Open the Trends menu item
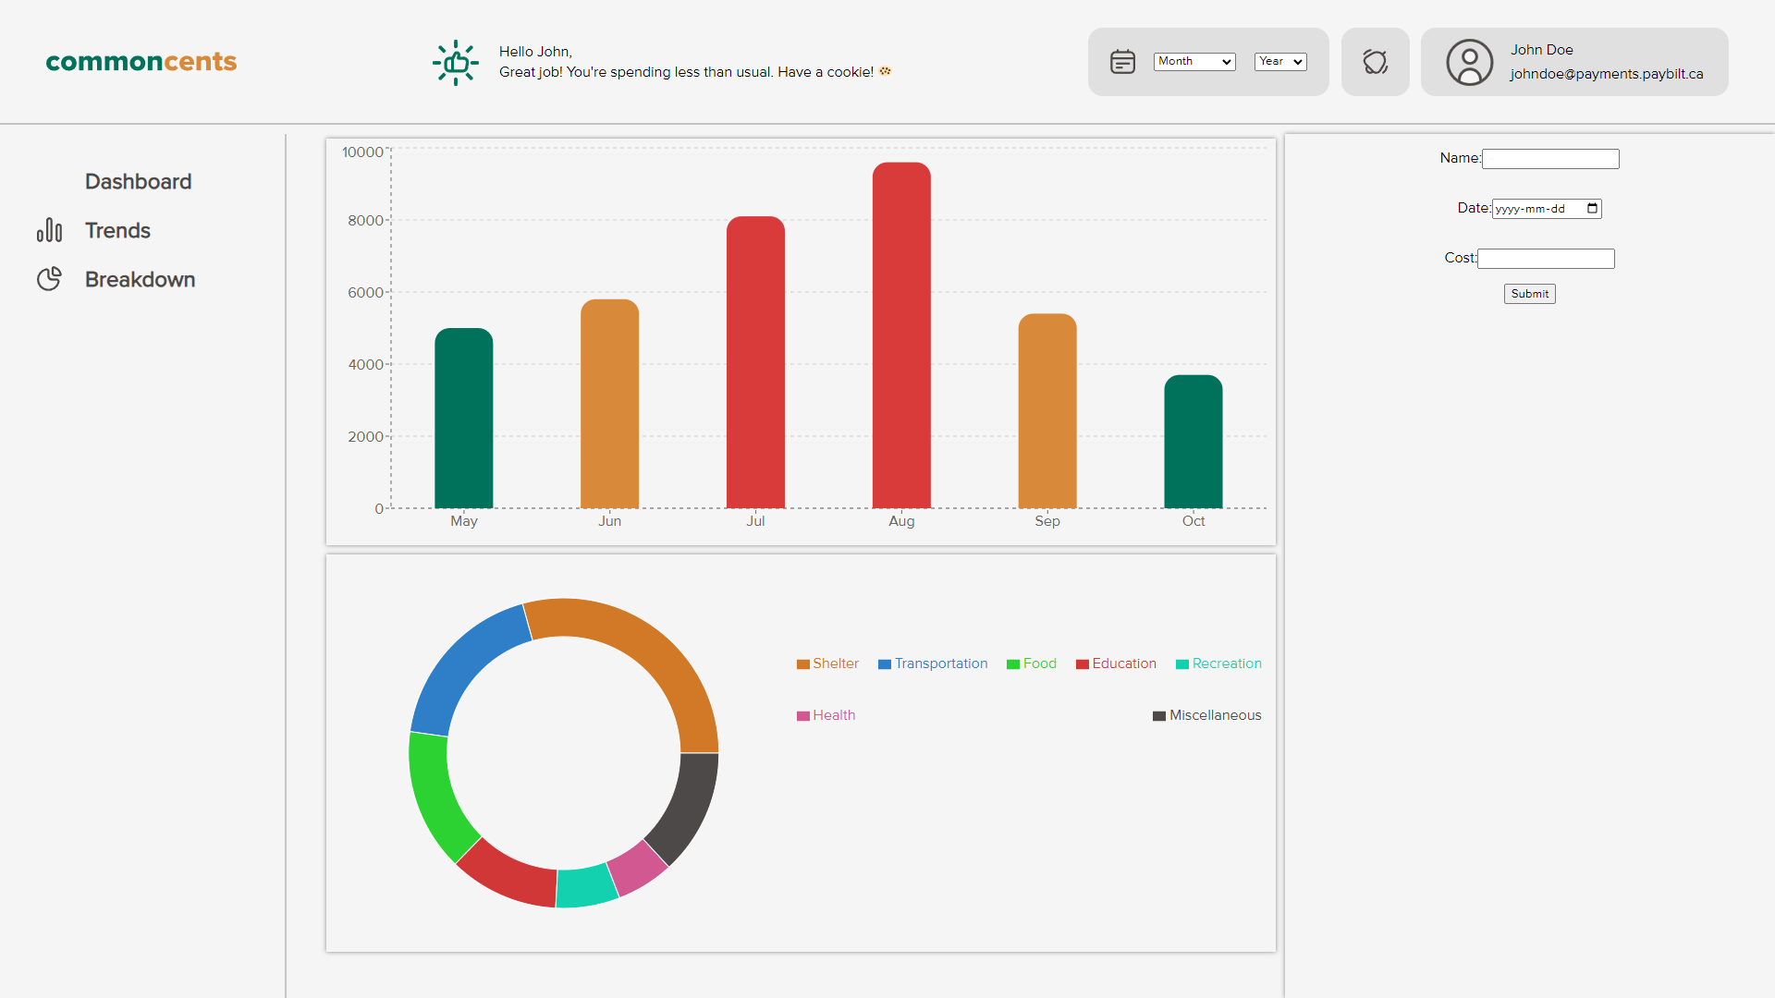 click(117, 230)
